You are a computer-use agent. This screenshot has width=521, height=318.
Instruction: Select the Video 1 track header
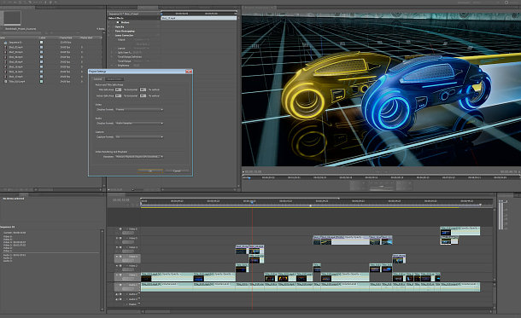click(x=127, y=277)
